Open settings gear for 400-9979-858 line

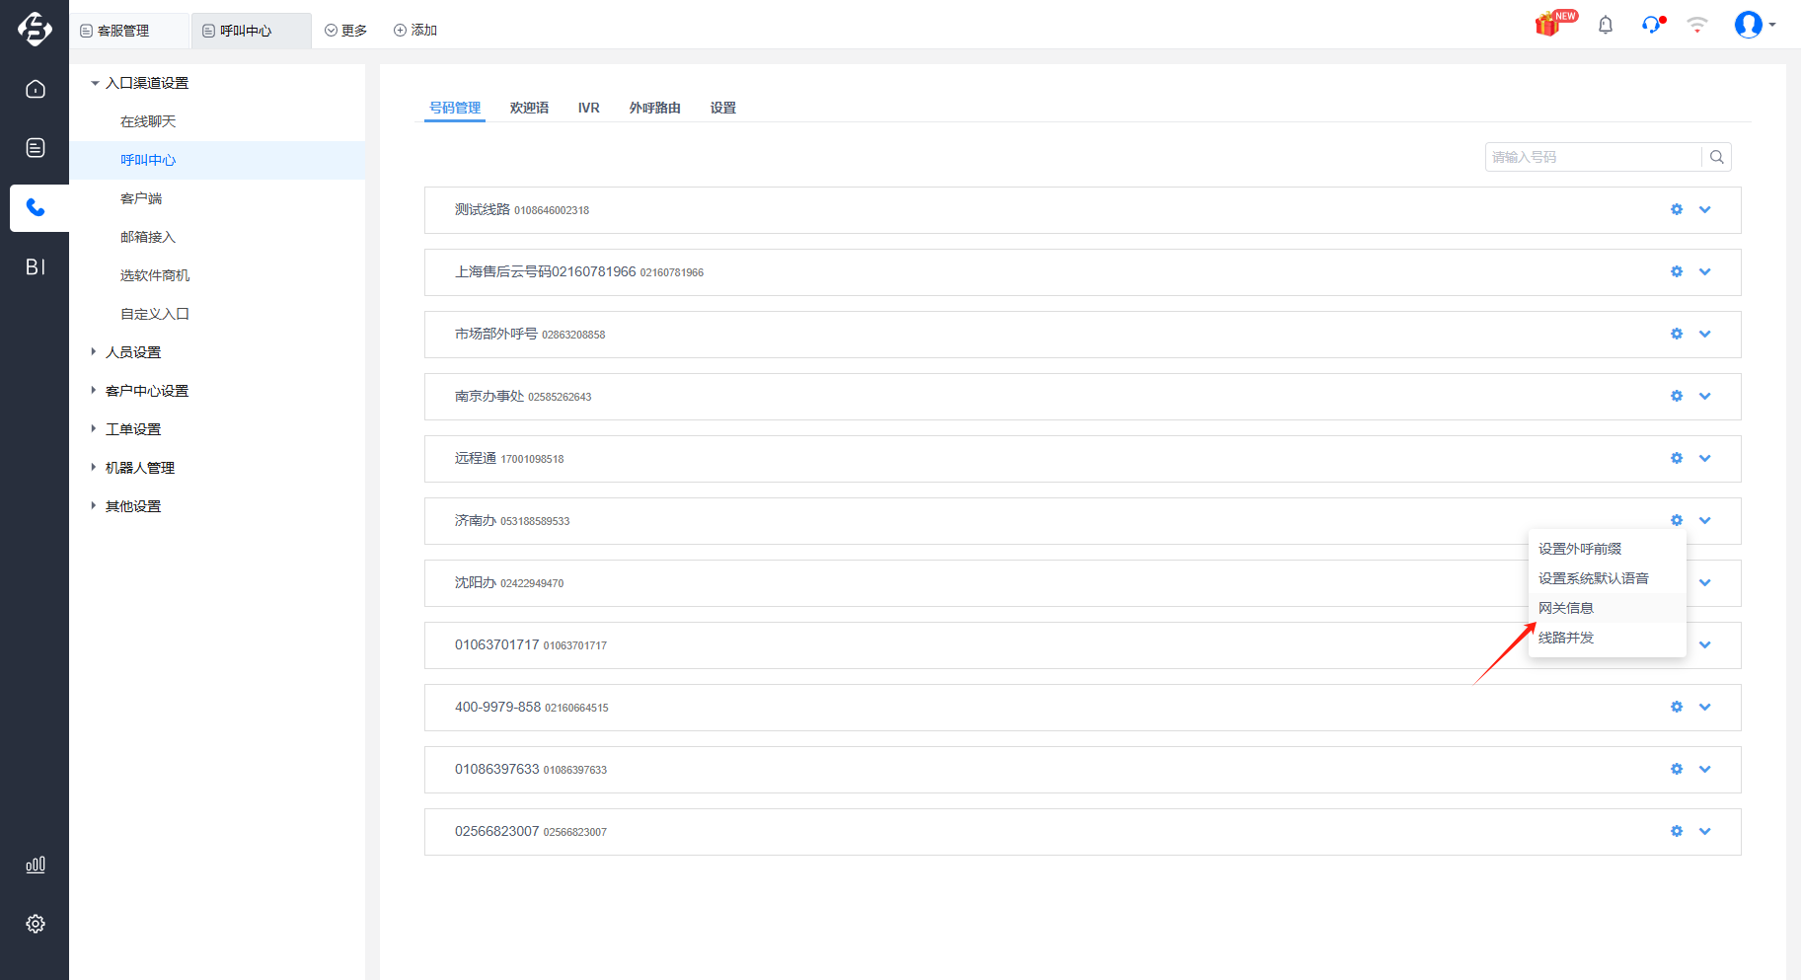1677,707
